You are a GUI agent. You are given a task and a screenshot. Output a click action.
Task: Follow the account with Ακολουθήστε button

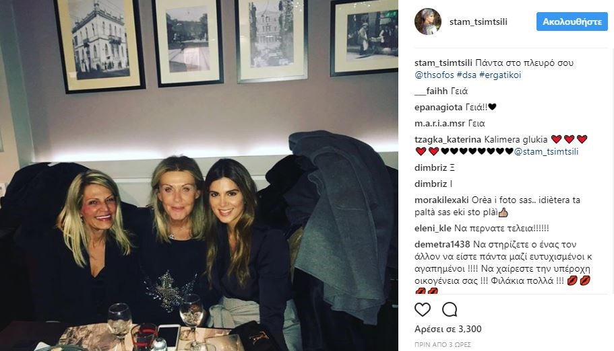[572, 22]
